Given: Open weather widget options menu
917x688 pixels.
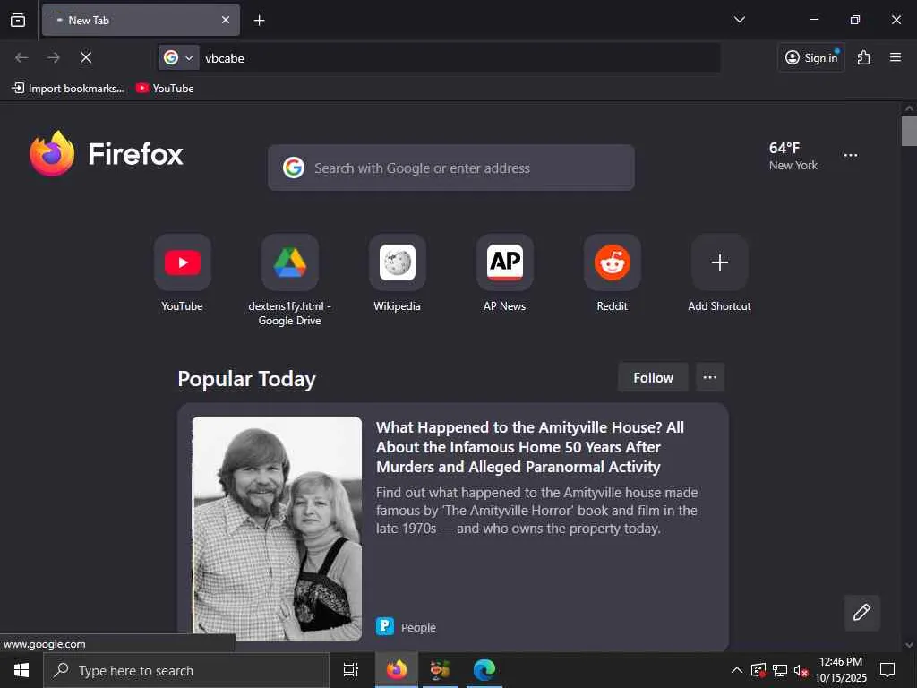Looking at the screenshot, I should coord(851,156).
